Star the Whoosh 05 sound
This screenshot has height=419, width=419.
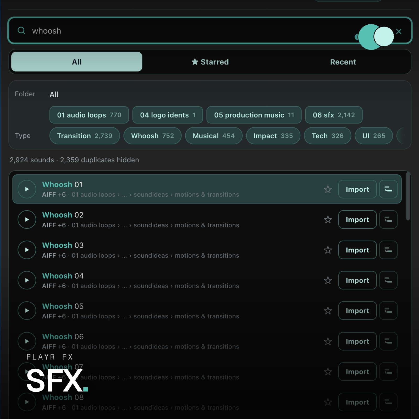pos(328,311)
